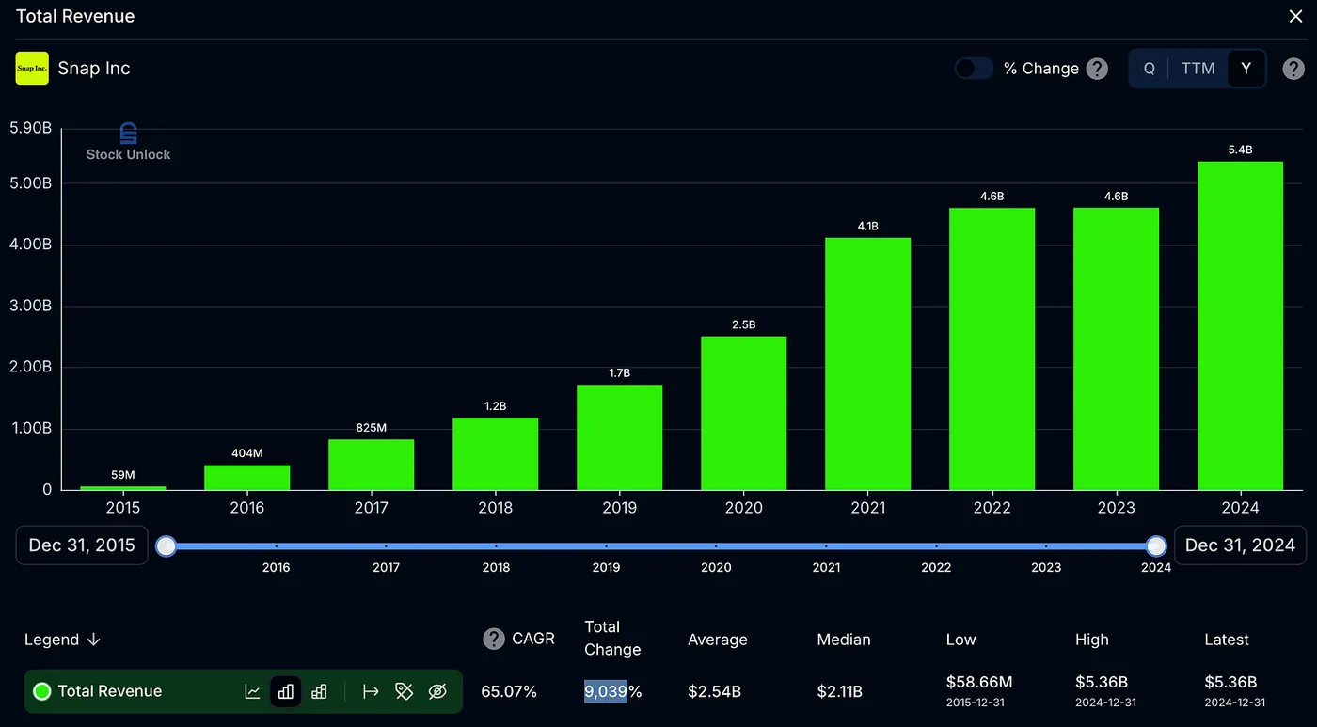Open the CAGR help tooltip
The image size is (1317, 727).
[x=494, y=640]
